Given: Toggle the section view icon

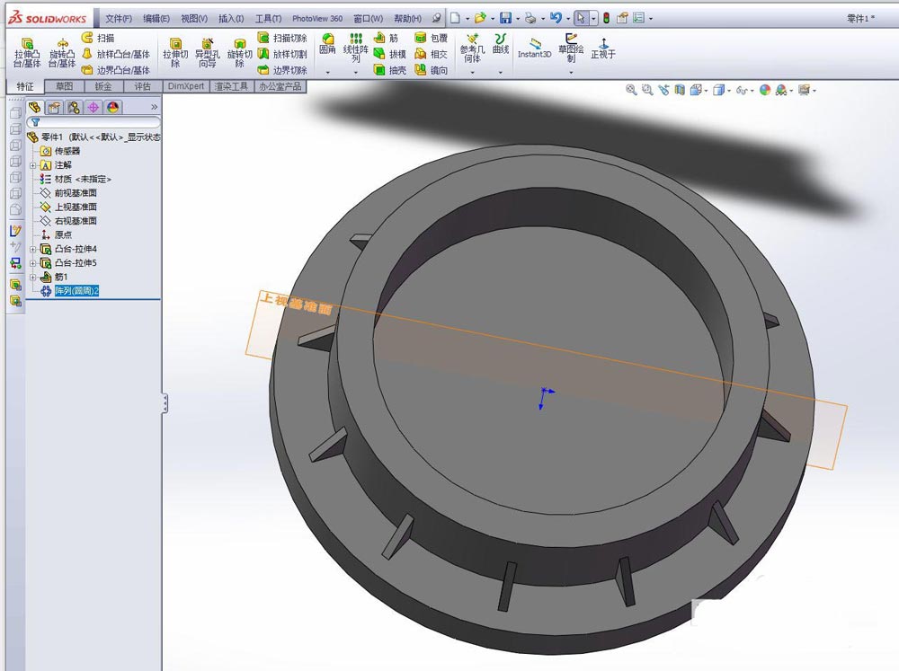Looking at the screenshot, I should pyautogui.click(x=680, y=90).
